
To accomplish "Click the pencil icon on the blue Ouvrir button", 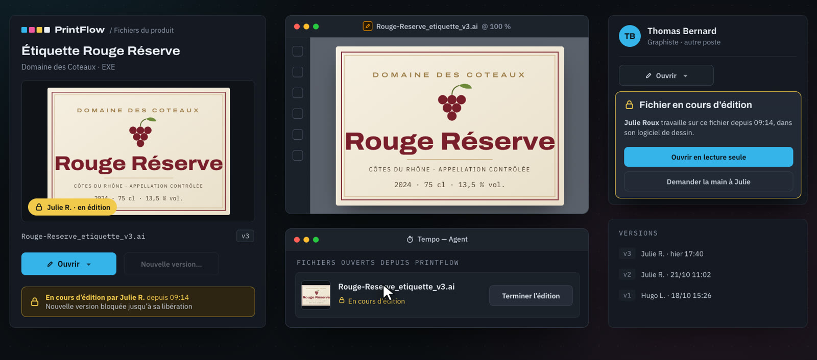I will coord(50,264).
